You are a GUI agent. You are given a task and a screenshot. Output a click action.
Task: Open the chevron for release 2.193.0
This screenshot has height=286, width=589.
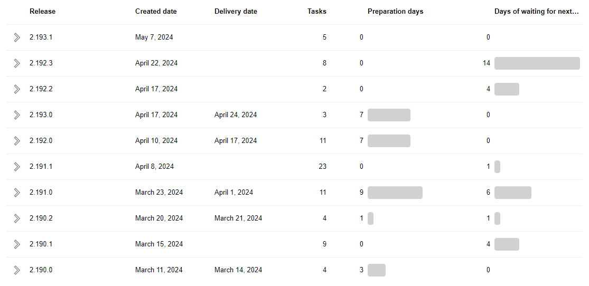[x=17, y=115]
